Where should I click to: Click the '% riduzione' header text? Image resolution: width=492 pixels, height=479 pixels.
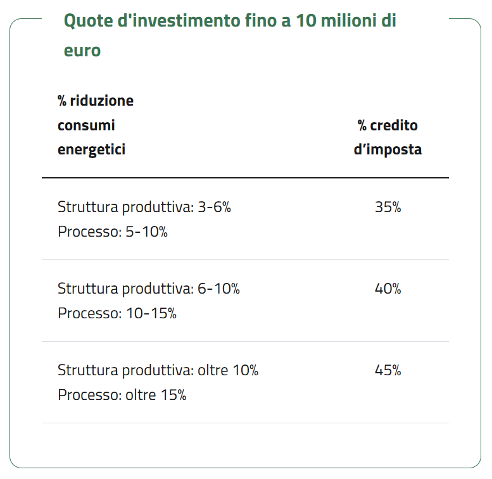pyautogui.click(x=96, y=101)
